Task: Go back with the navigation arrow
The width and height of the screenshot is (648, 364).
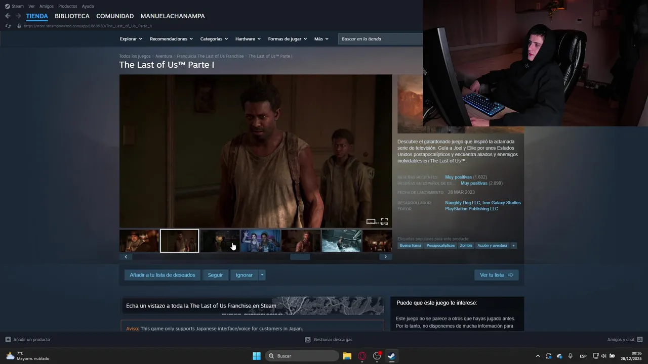Action: (x=8, y=16)
